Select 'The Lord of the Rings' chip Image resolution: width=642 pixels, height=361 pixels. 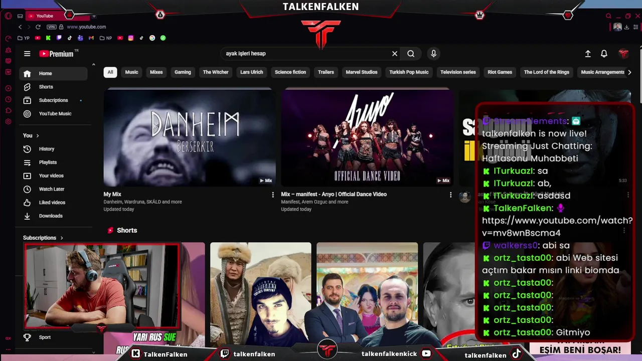(x=547, y=72)
